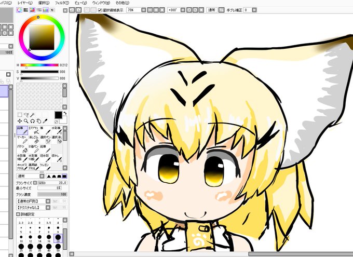
Task: Toggle the scratchpad panel icon
Action: (52, 10)
